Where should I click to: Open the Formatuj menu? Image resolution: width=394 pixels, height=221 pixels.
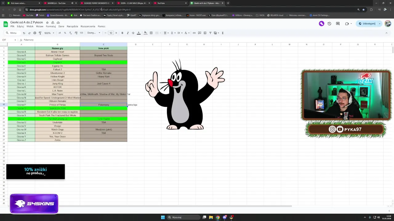[x=51, y=26]
